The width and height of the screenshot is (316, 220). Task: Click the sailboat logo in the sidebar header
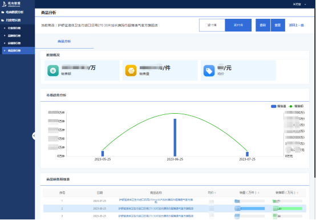click(x=4, y=4)
